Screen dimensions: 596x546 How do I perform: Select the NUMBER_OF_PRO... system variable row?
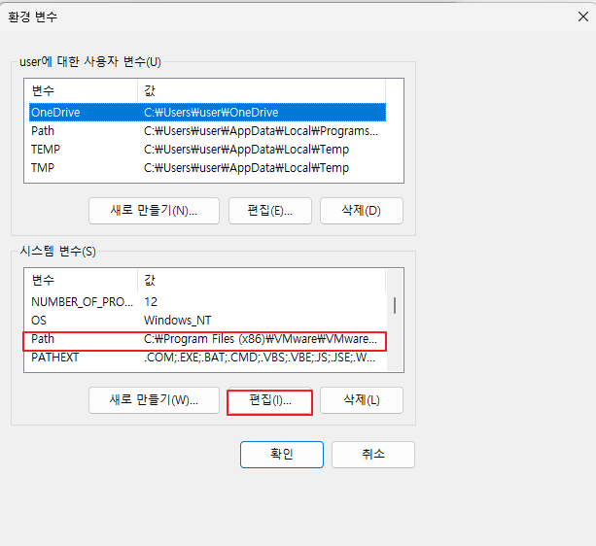(x=207, y=302)
